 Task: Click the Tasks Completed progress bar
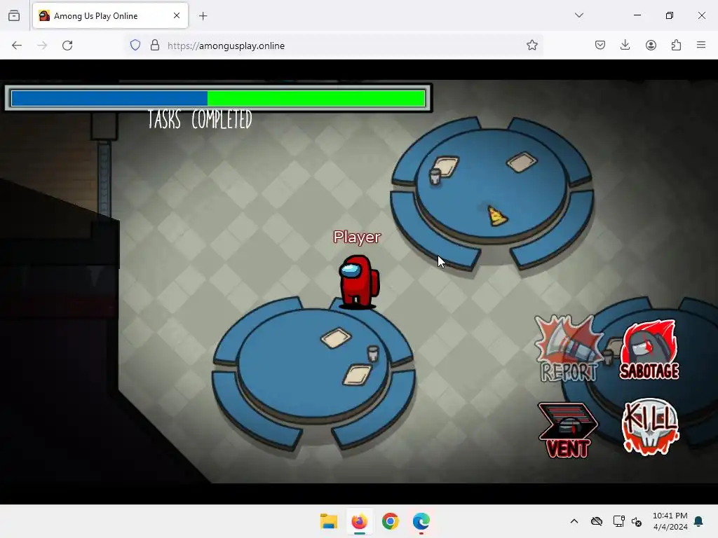pyautogui.click(x=218, y=98)
